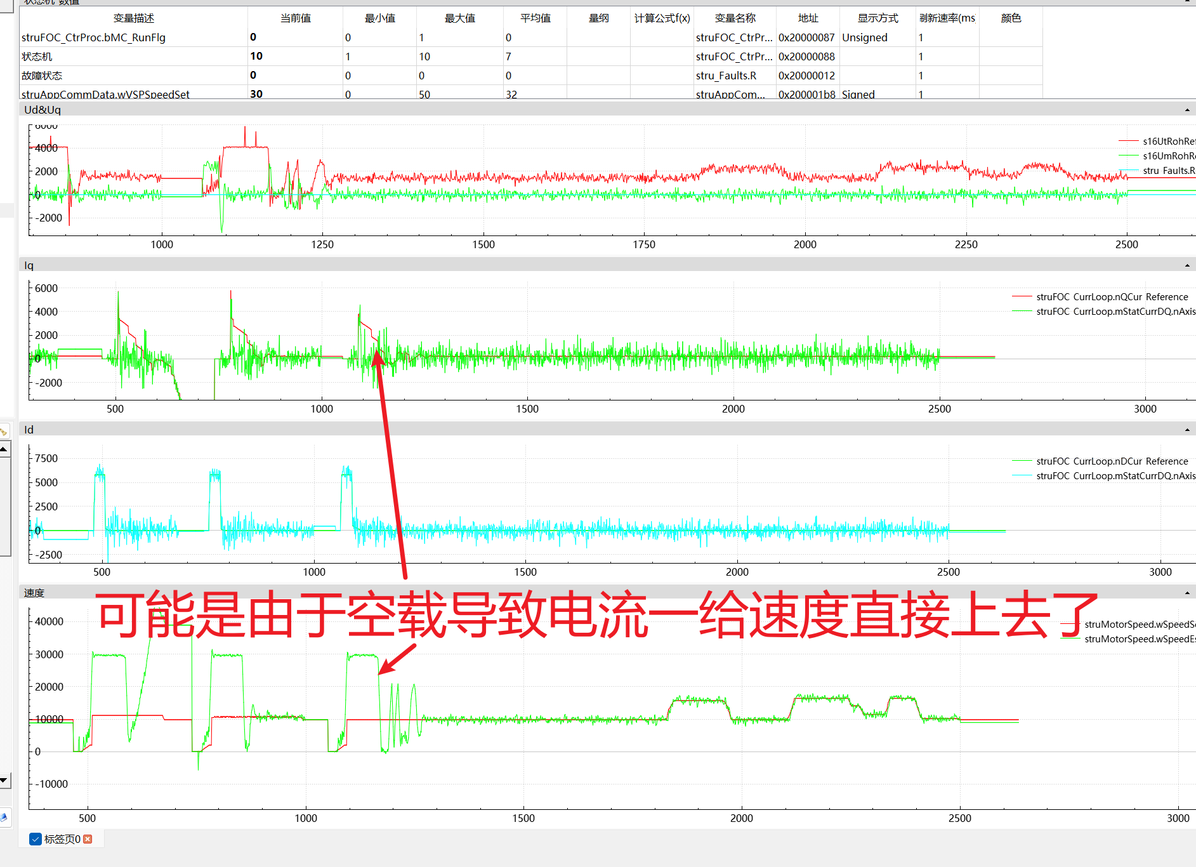1196x867 pixels.
Task: Close the 标签页0 tab with its red X
Action: (x=88, y=839)
